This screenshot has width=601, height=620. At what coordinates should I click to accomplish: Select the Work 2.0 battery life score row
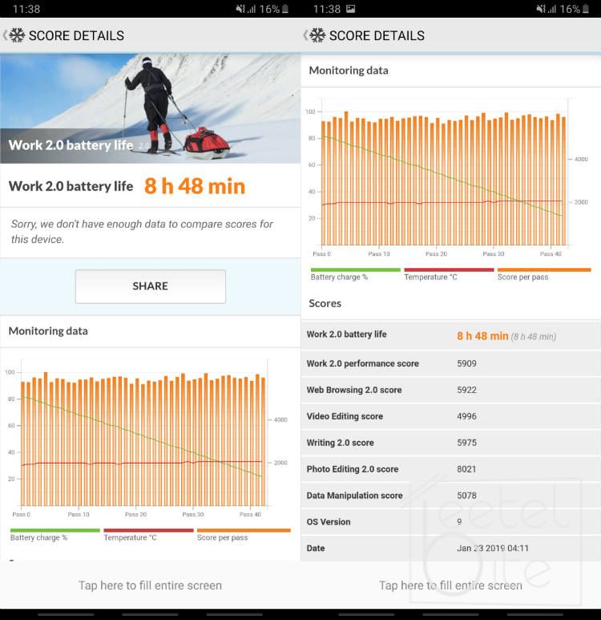(450, 335)
